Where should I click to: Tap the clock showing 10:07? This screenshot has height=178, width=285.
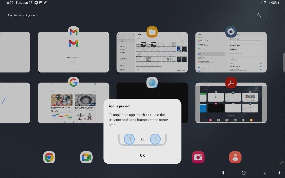pos(9,3)
